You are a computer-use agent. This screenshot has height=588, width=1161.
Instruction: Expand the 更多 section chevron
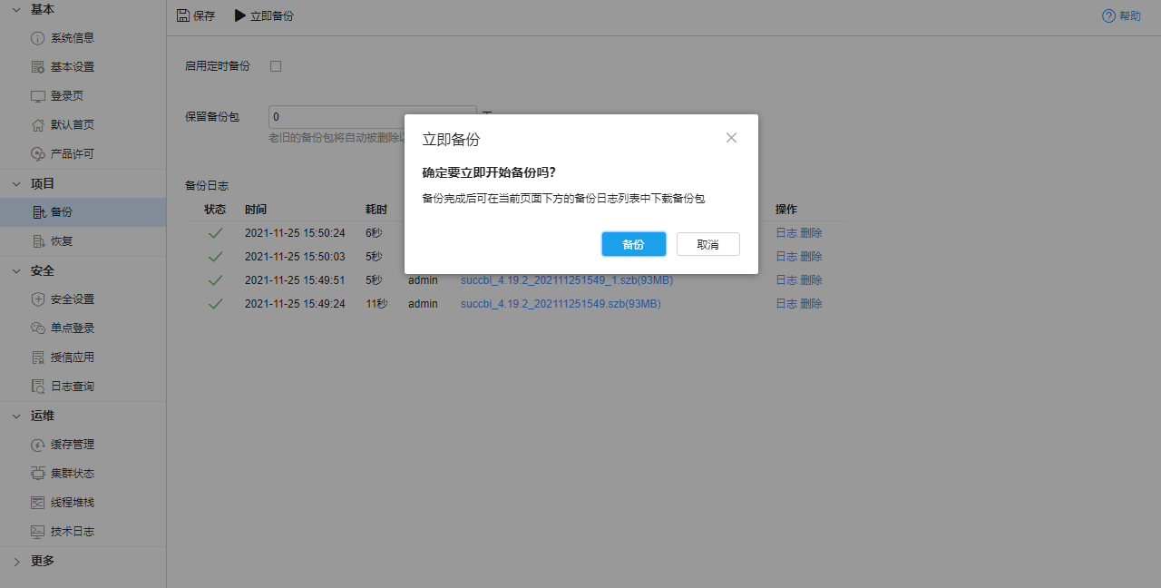pos(16,561)
